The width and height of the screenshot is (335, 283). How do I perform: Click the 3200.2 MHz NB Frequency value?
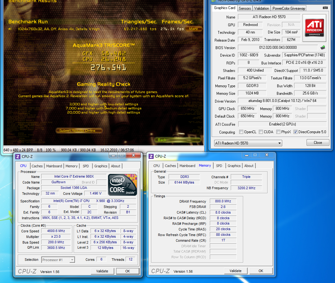tap(246, 188)
